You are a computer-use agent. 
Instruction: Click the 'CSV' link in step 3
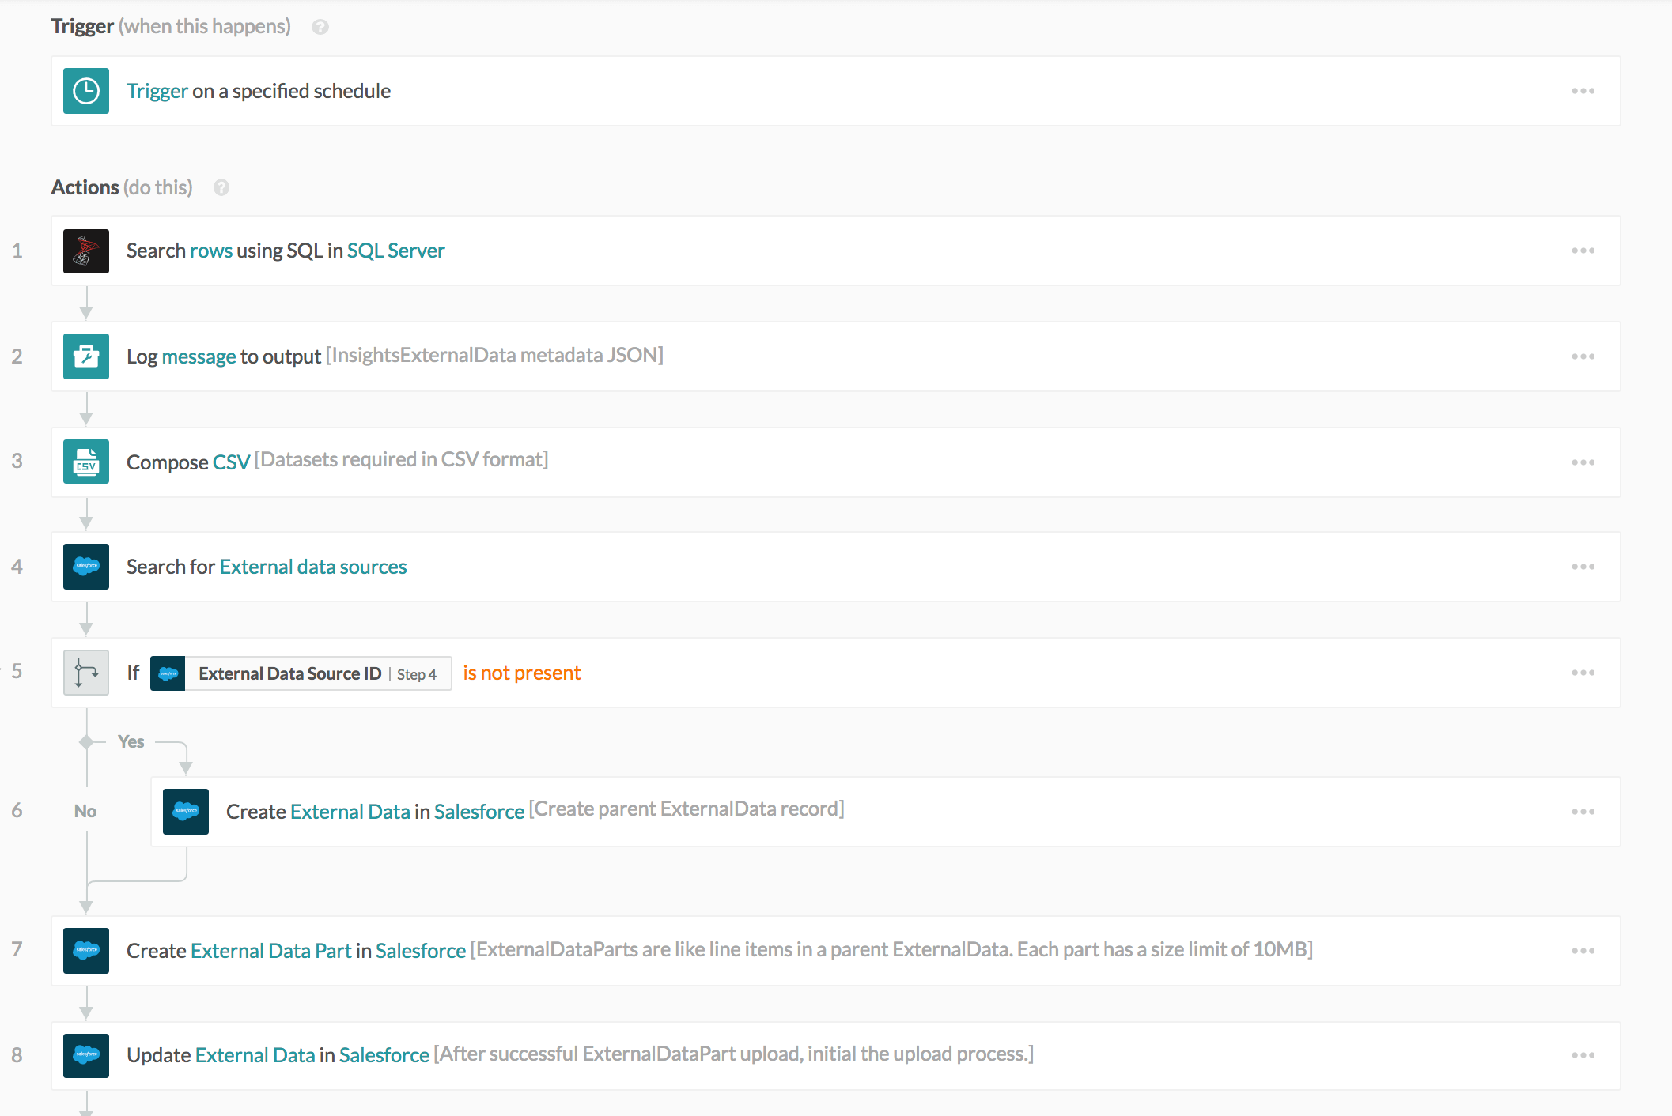pos(231,462)
